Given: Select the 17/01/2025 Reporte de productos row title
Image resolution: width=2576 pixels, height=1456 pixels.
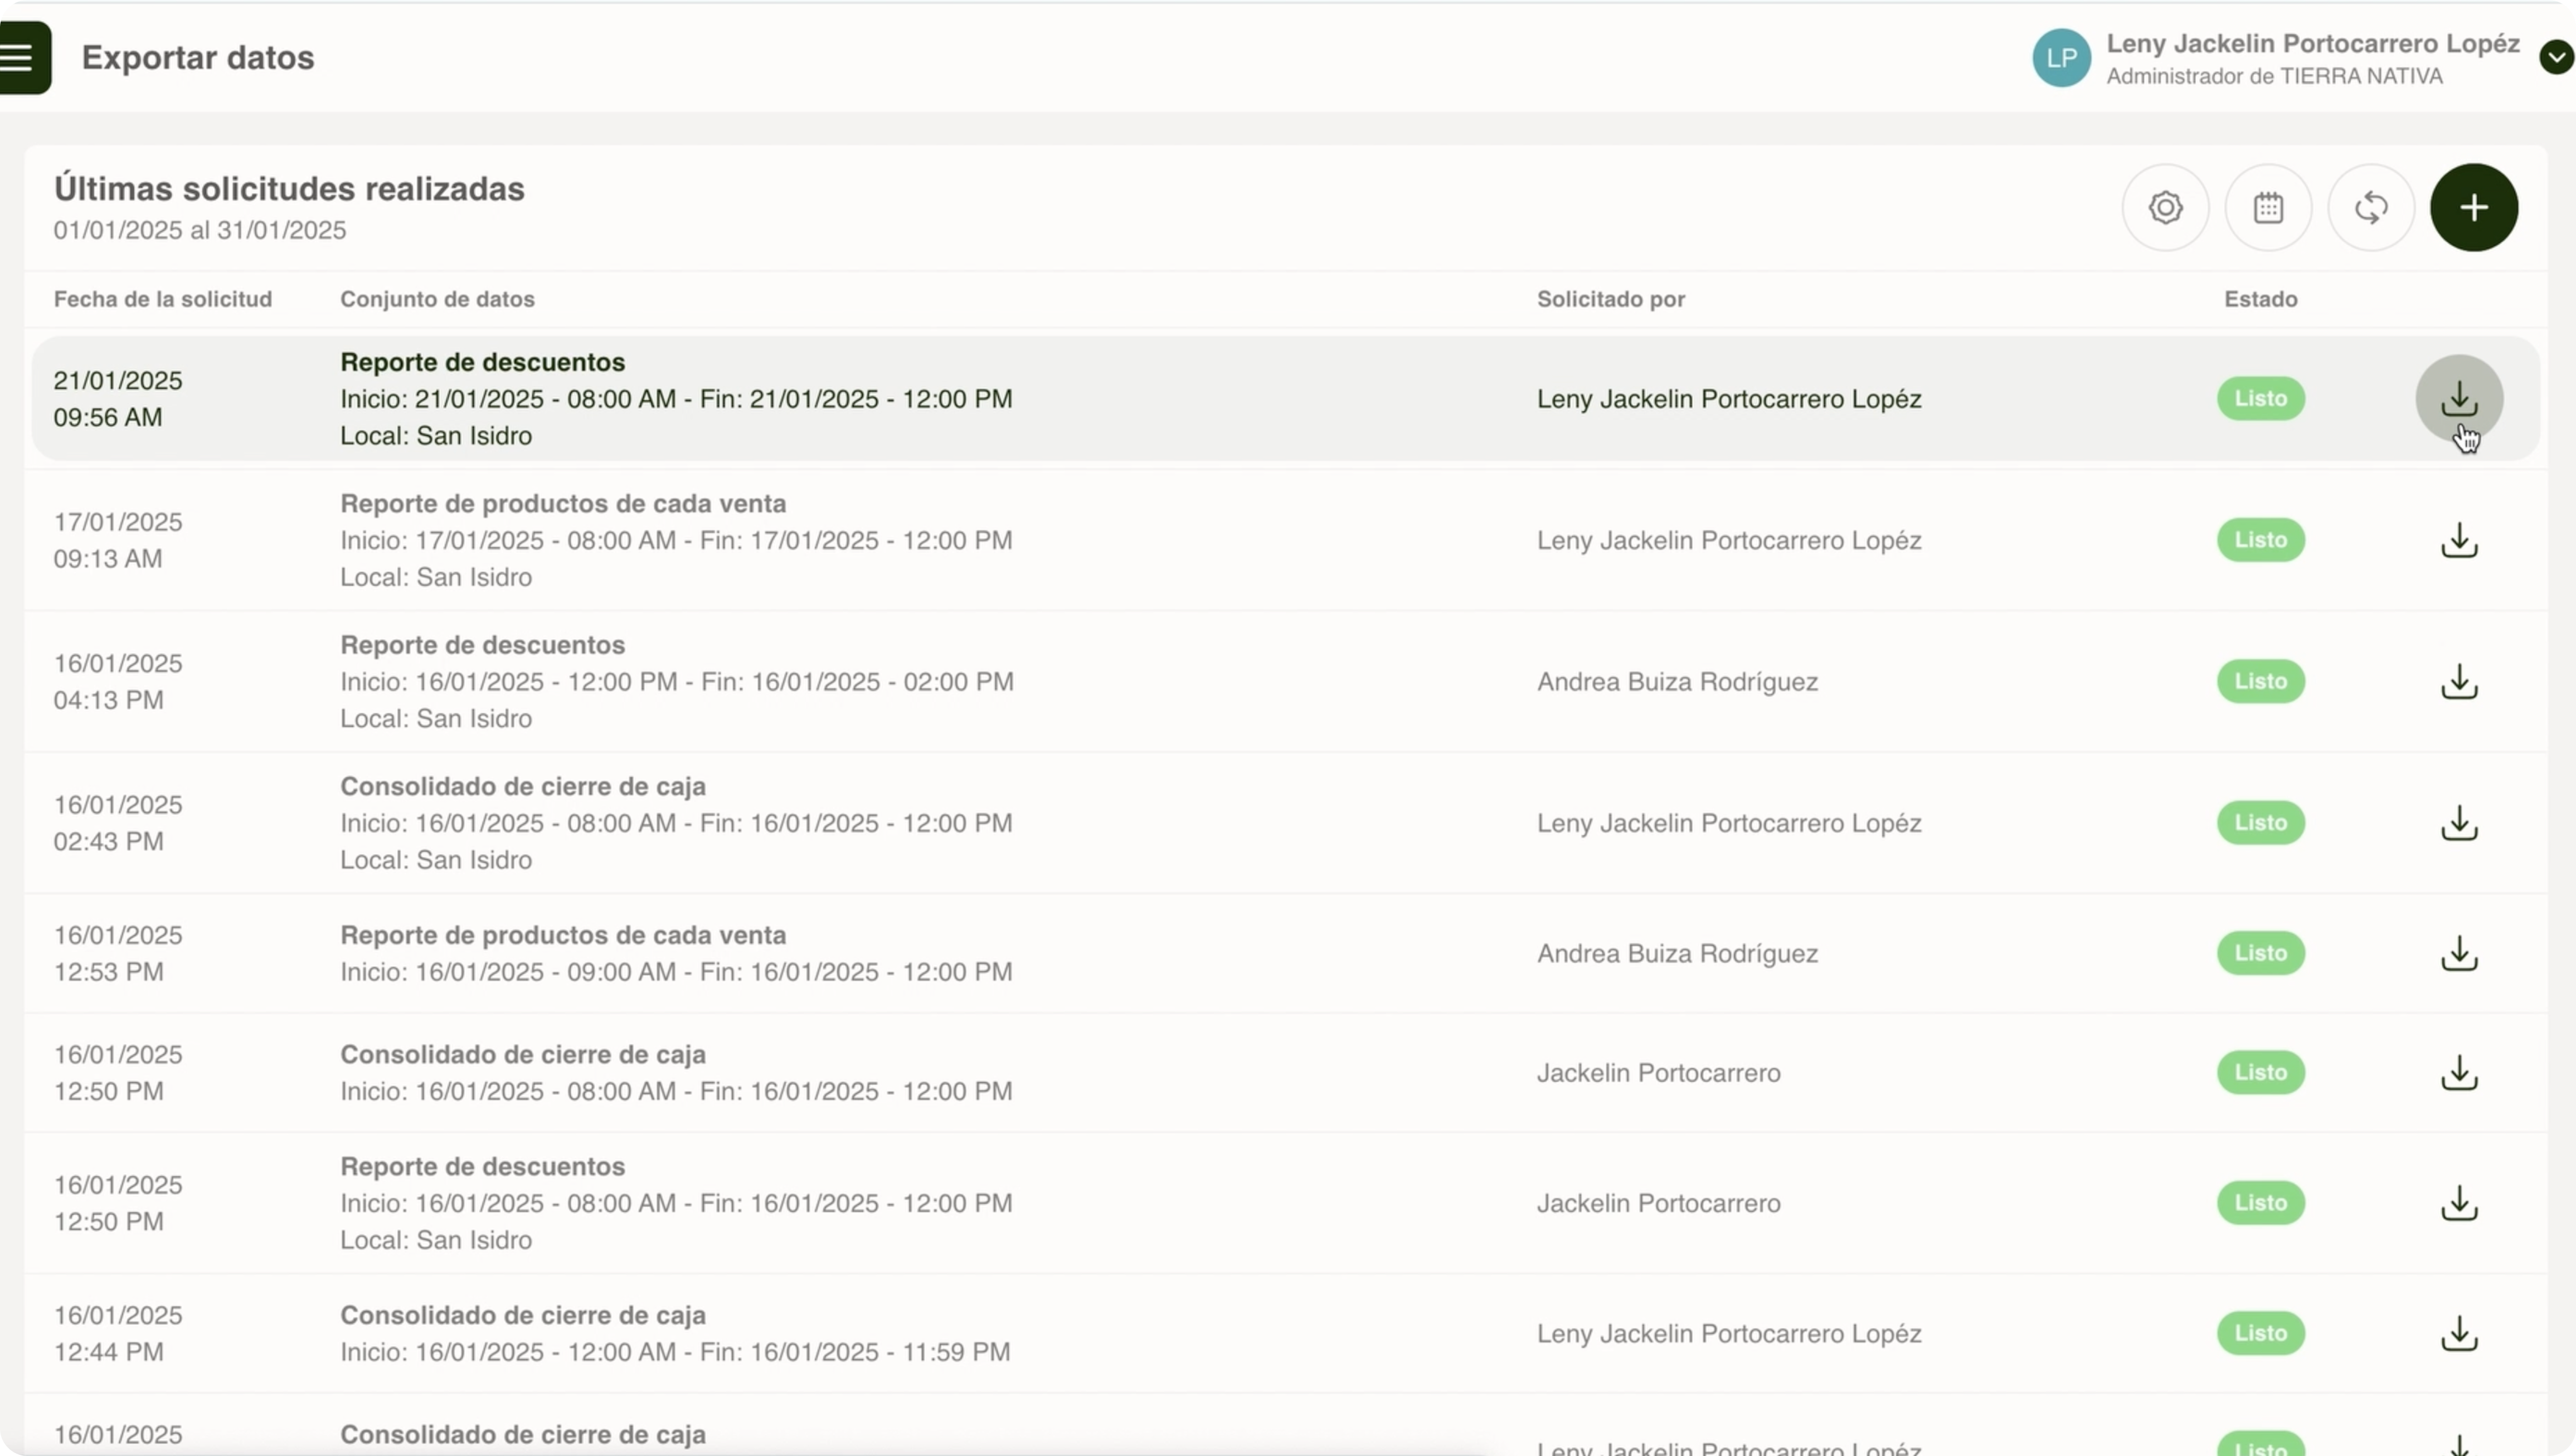Looking at the screenshot, I should click(x=563, y=504).
